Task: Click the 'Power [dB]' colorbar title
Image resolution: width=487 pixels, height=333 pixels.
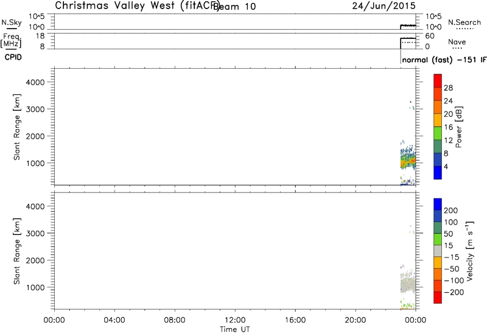Action: (x=459, y=127)
